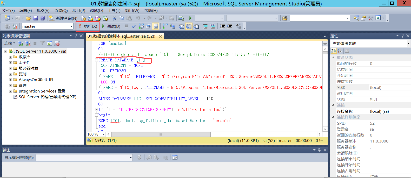Open the master database dropdown
The image size is (411, 178).
71,26
